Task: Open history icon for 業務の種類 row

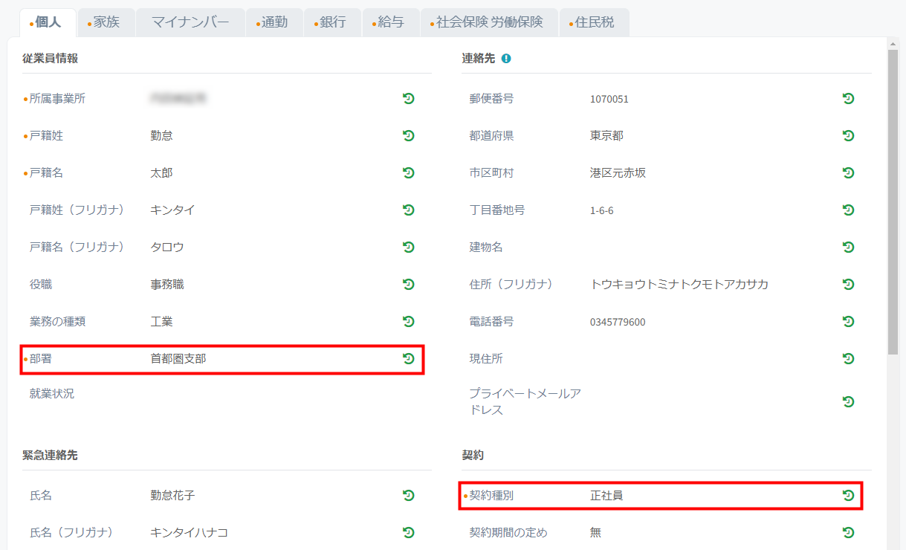Action: (x=408, y=321)
